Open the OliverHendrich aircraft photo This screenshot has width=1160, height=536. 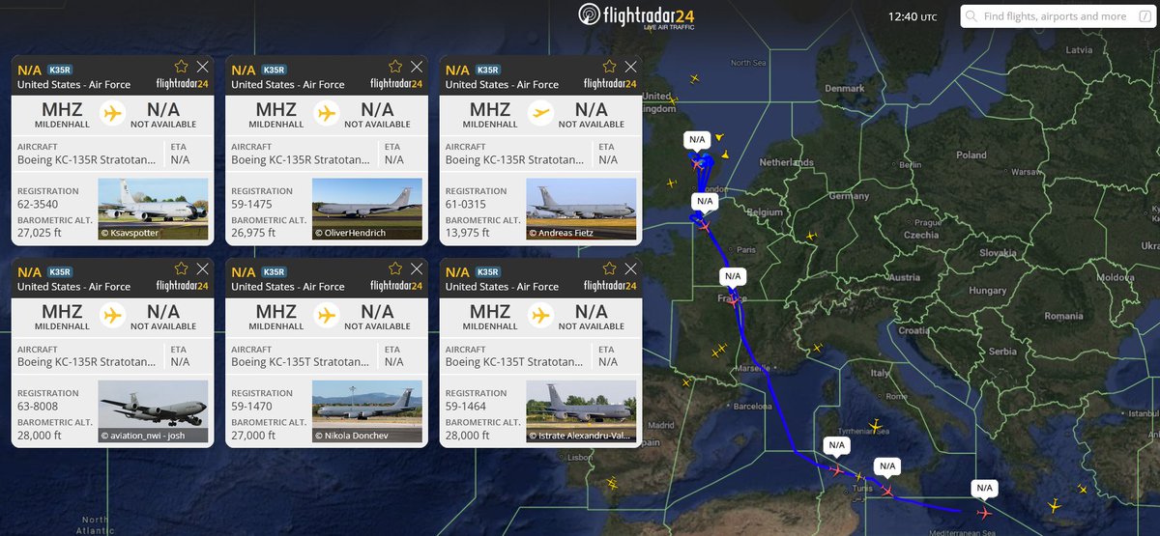[x=367, y=210]
